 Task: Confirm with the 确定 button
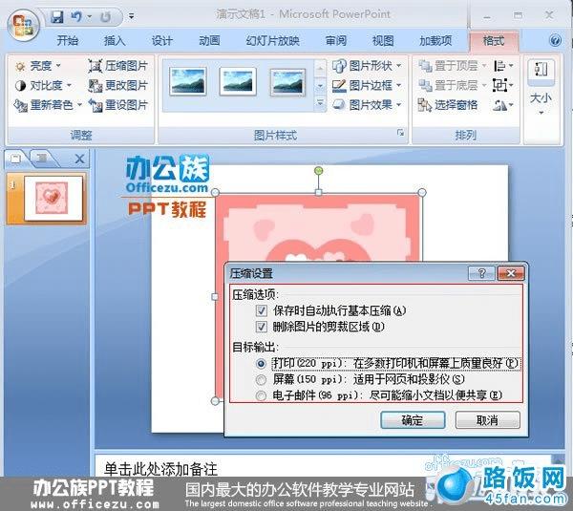(413, 420)
